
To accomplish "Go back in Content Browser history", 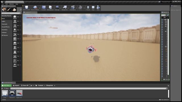I will click(x=31, y=86).
